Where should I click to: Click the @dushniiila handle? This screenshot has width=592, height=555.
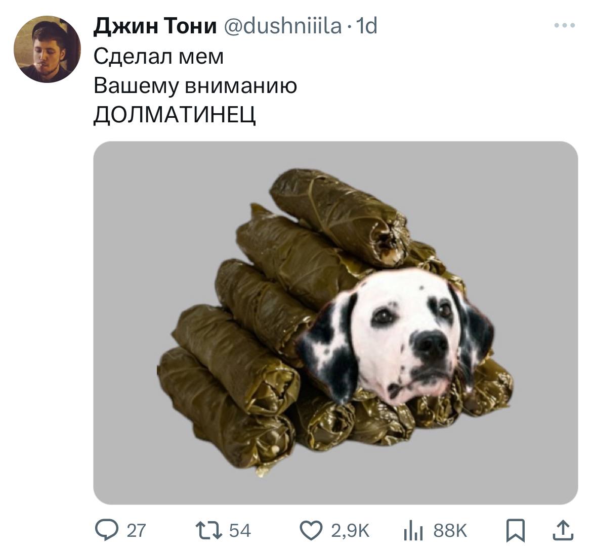point(283,26)
